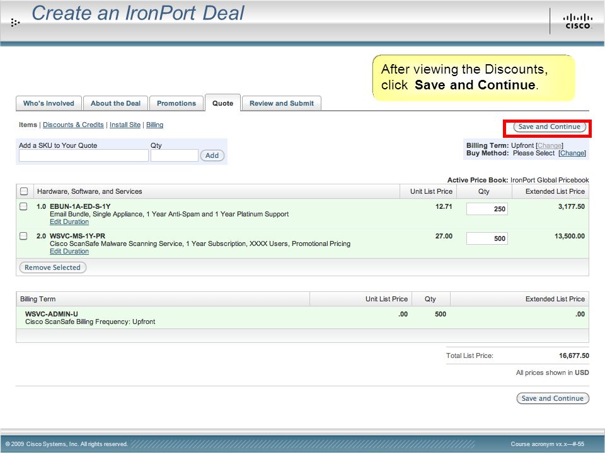The height and width of the screenshot is (453, 605).
Task: Click the EBUN-1A-ED-S-1Y SKU name
Action: [x=80, y=206]
